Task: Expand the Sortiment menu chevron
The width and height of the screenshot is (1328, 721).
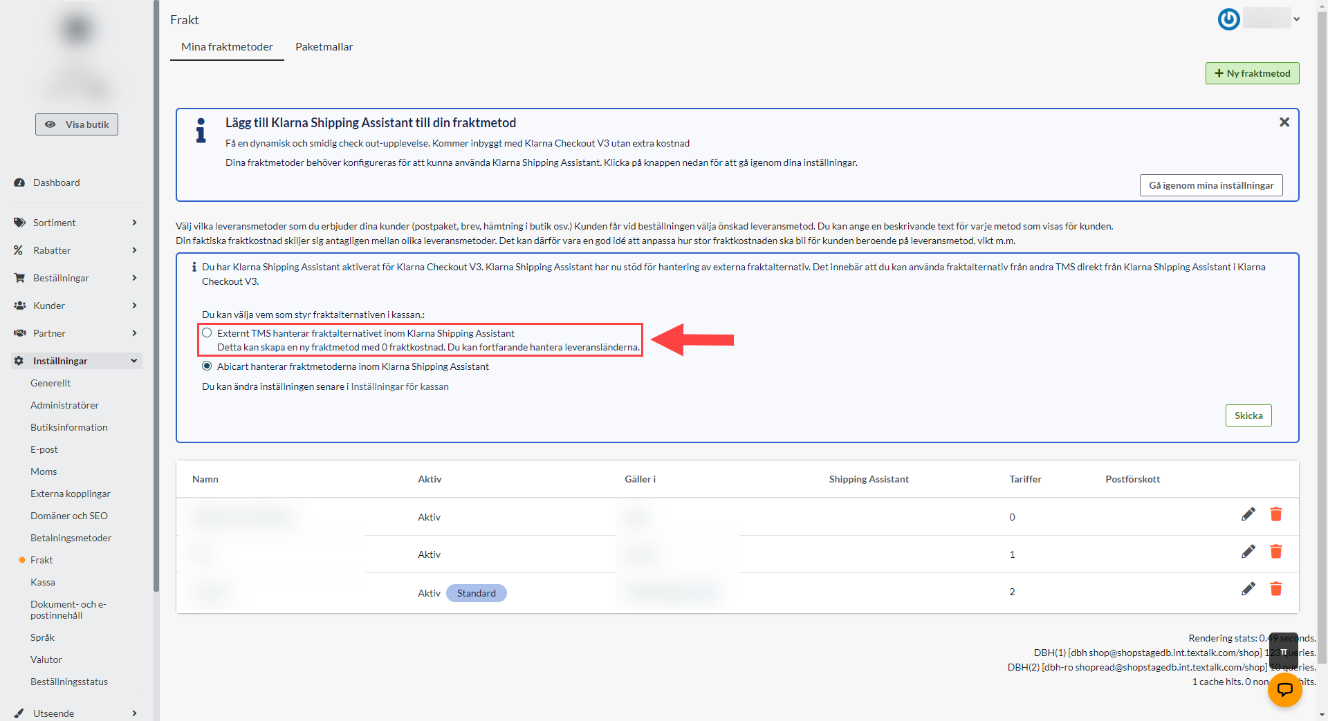Action: 134,223
